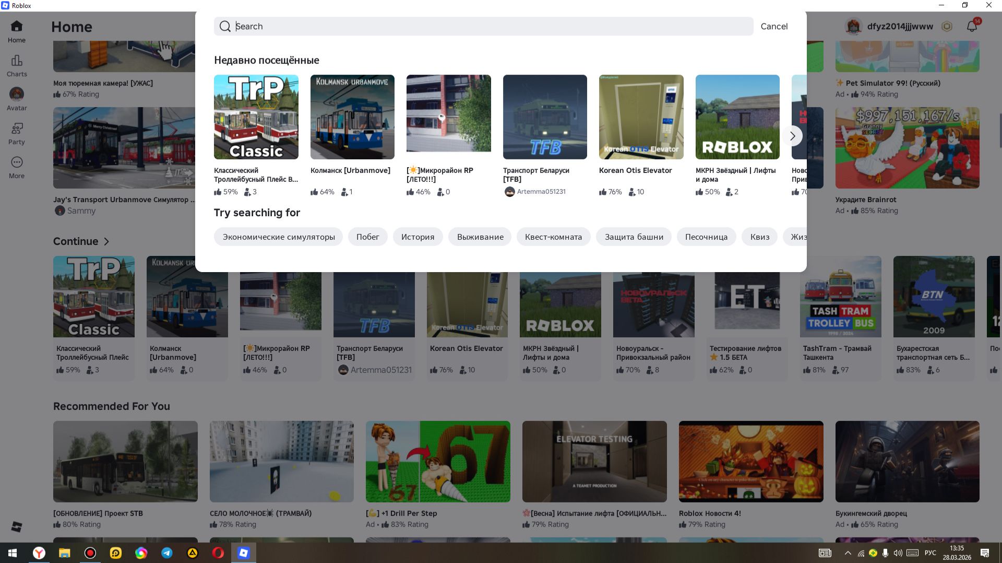Select the Квиз search suggestion
The image size is (1002, 563).
tap(760, 237)
